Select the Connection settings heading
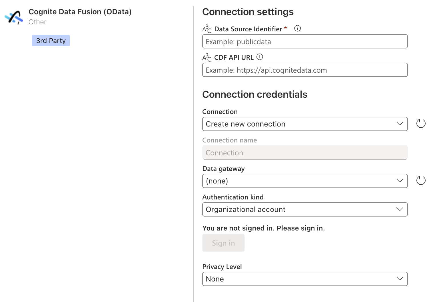Viewport: 437px width, 302px height. point(248,12)
